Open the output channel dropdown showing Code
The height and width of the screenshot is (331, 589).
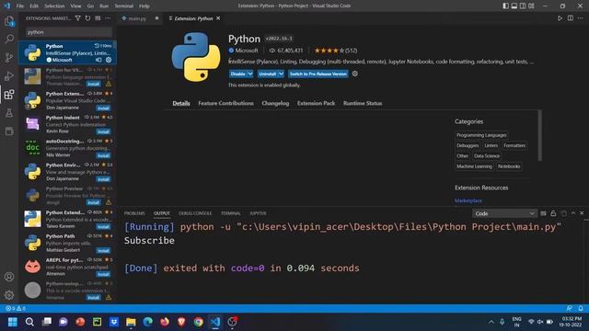[504, 213]
